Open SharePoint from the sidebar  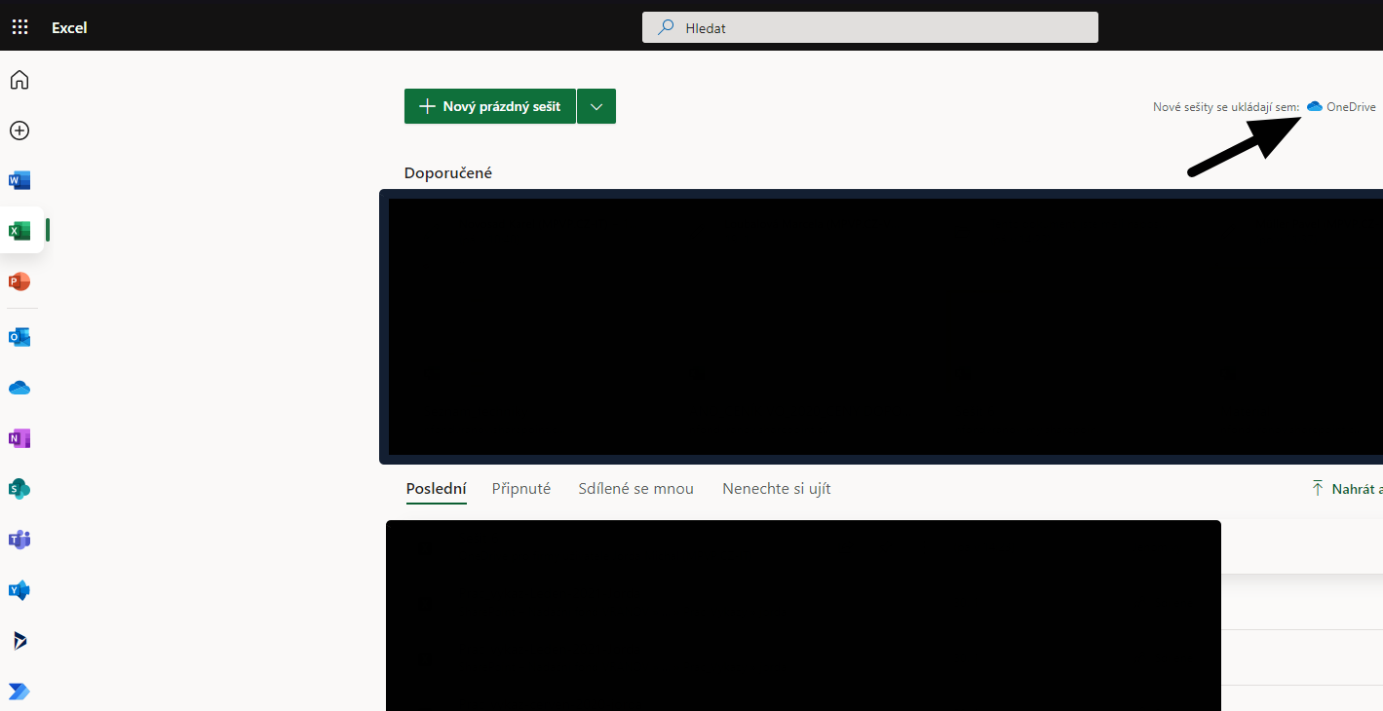pyautogui.click(x=19, y=489)
